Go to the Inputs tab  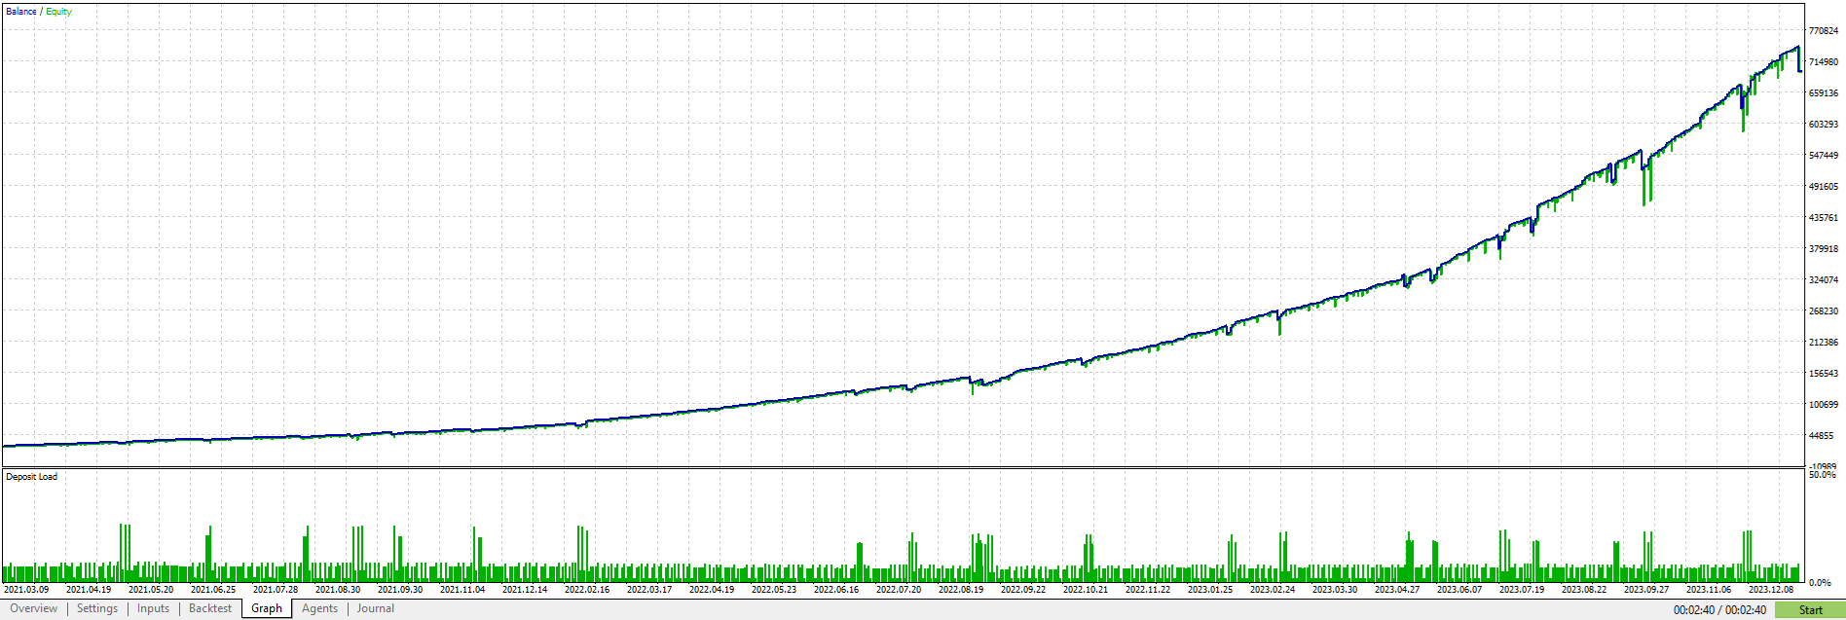tap(153, 608)
